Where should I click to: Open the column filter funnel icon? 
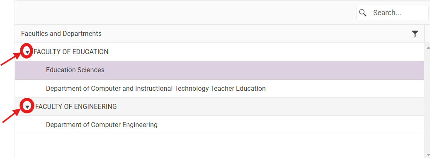pyautogui.click(x=415, y=34)
